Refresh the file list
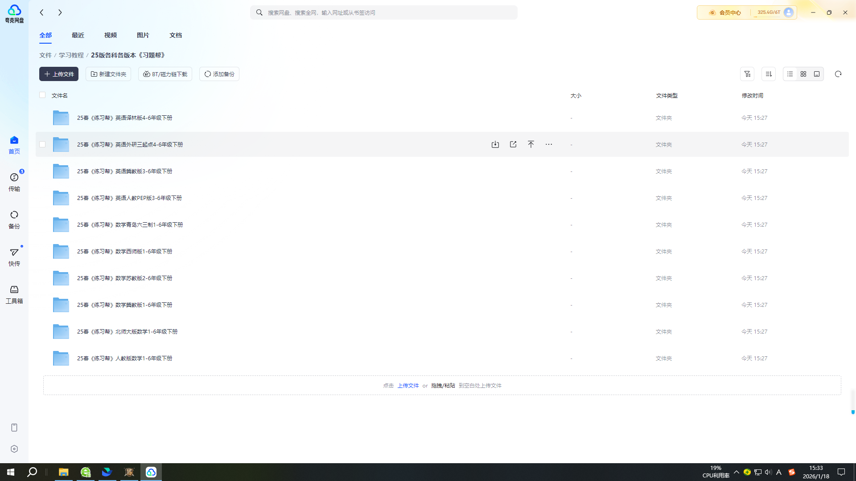Screen dimensions: 856x481 click(x=838, y=74)
